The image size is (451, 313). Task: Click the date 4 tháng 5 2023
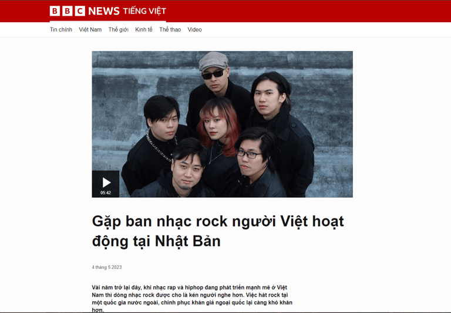coord(107,267)
